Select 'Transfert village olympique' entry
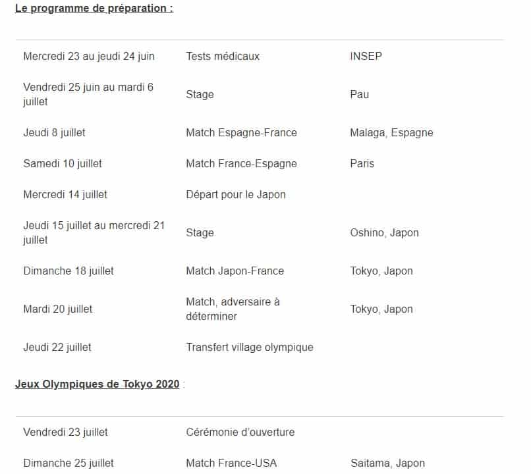Image resolution: width=531 pixels, height=474 pixels. click(x=249, y=347)
